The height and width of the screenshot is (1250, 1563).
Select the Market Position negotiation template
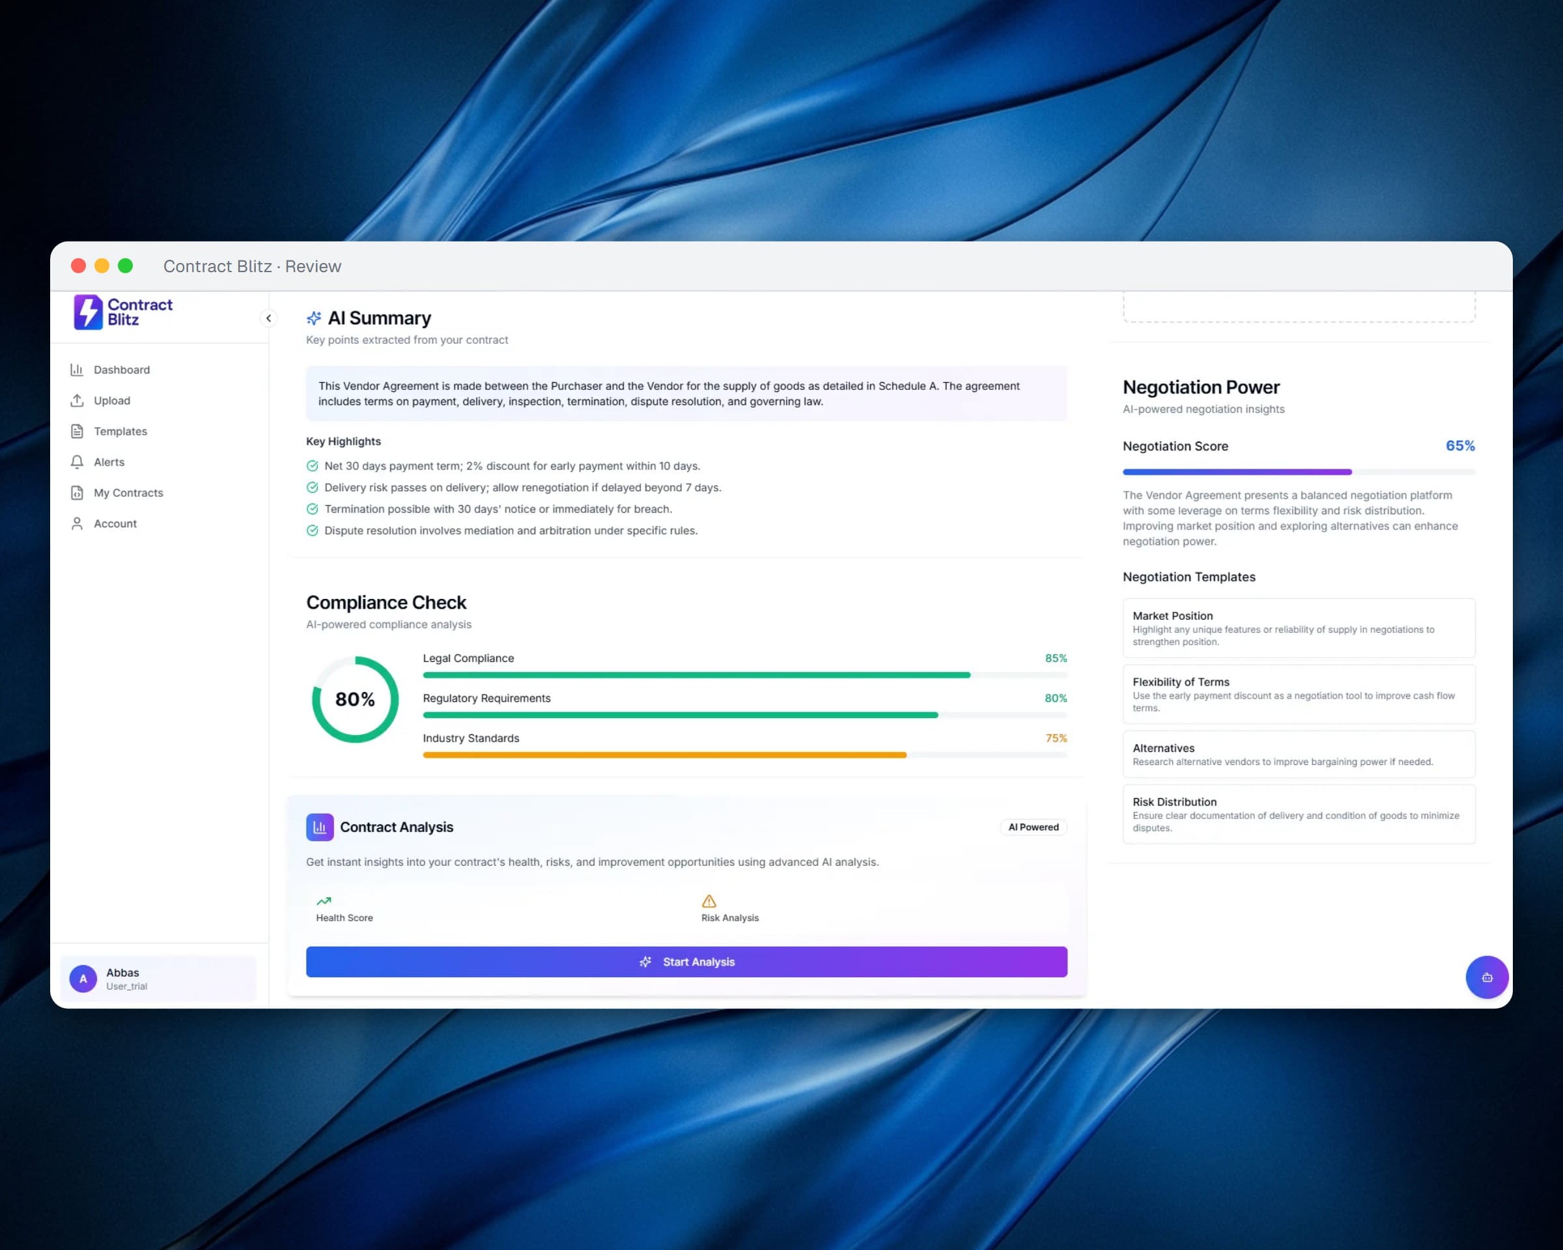tap(1299, 628)
